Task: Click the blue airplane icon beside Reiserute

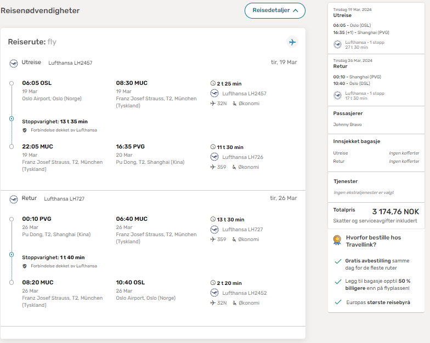Action: (292, 42)
